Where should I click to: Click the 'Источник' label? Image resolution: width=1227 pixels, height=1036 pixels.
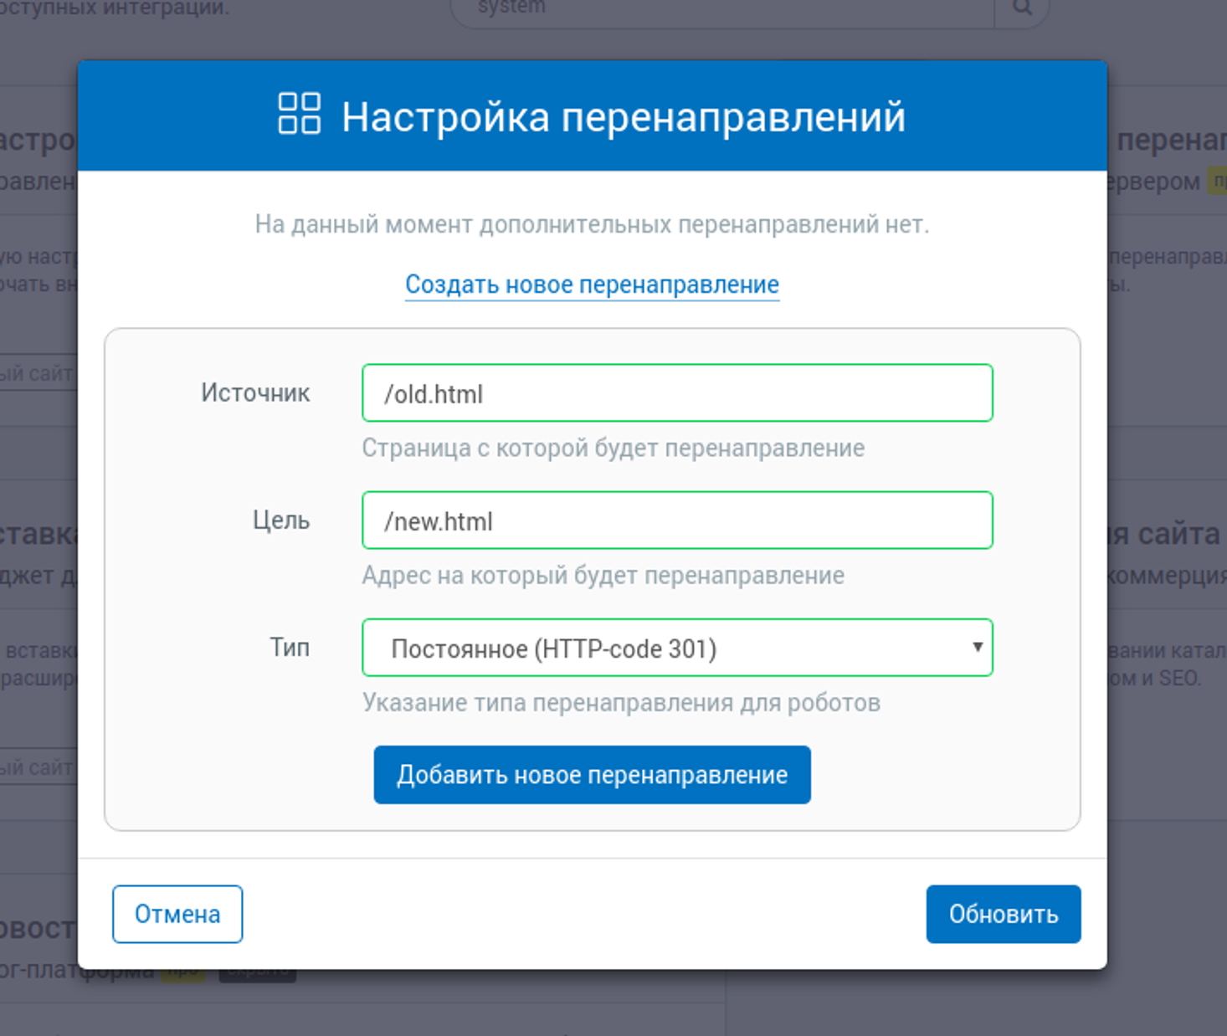(255, 392)
